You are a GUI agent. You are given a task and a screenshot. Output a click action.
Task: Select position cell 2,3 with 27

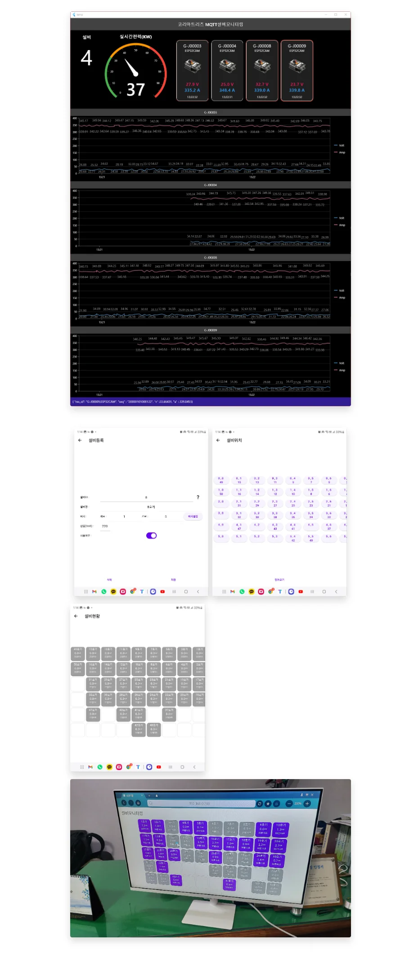[x=275, y=504]
